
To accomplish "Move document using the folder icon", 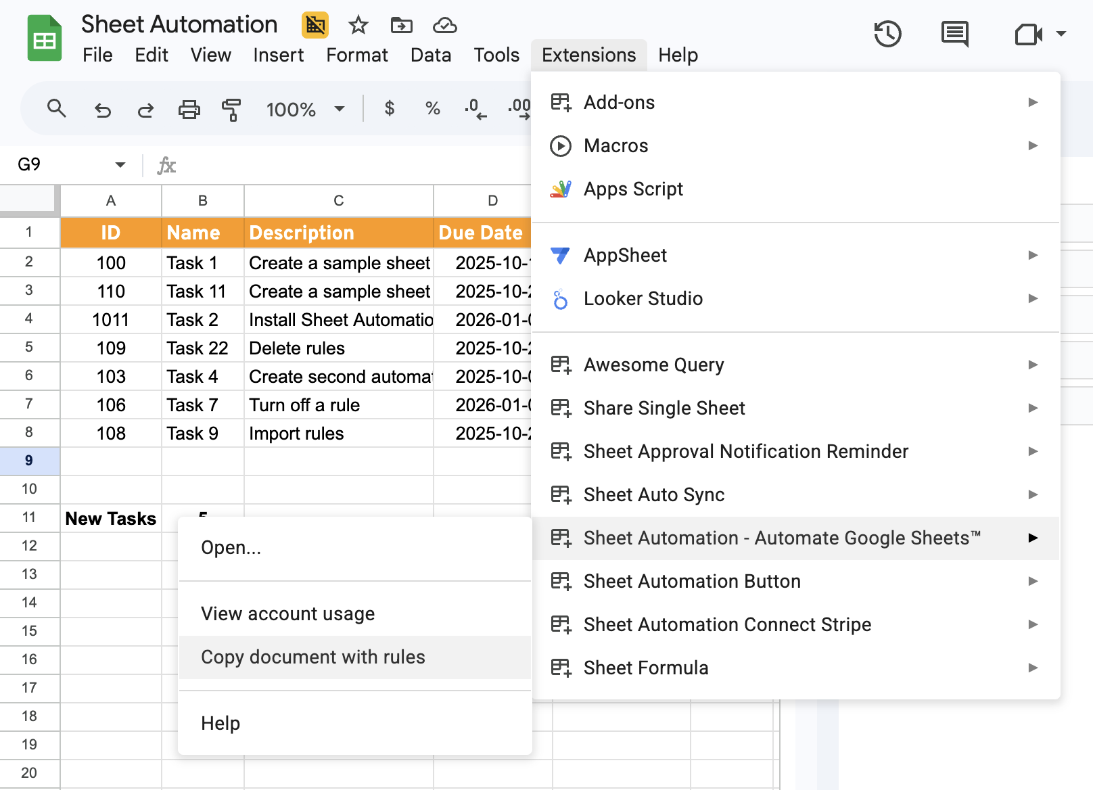I will click(x=401, y=26).
